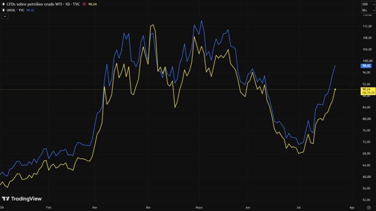Click the blue 98,42 value in the legend
Screen dimensions: 376x211
[30, 10]
